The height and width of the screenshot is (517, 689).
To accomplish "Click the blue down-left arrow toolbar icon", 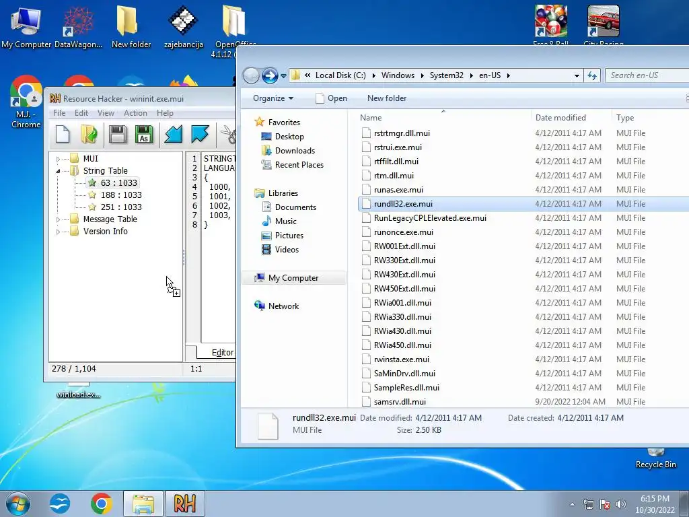I will click(x=173, y=135).
